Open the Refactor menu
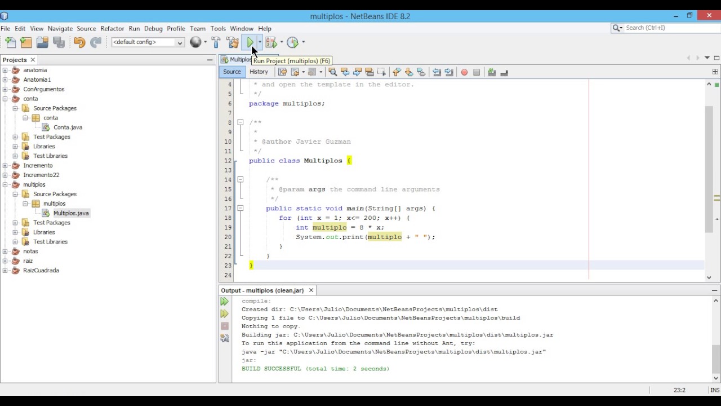Viewport: 721px width, 406px height. coord(112,29)
